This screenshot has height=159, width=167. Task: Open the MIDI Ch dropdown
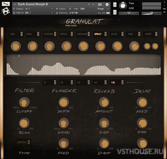(x=33, y=13)
